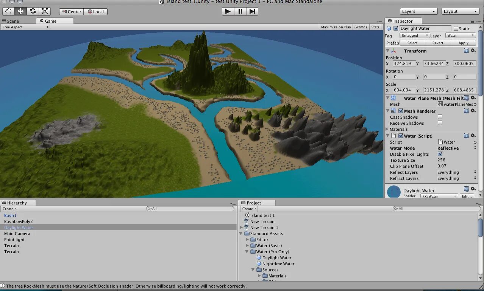Select the Scale tool in toolbar
Image resolution: width=484 pixels, height=291 pixels.
click(x=45, y=11)
